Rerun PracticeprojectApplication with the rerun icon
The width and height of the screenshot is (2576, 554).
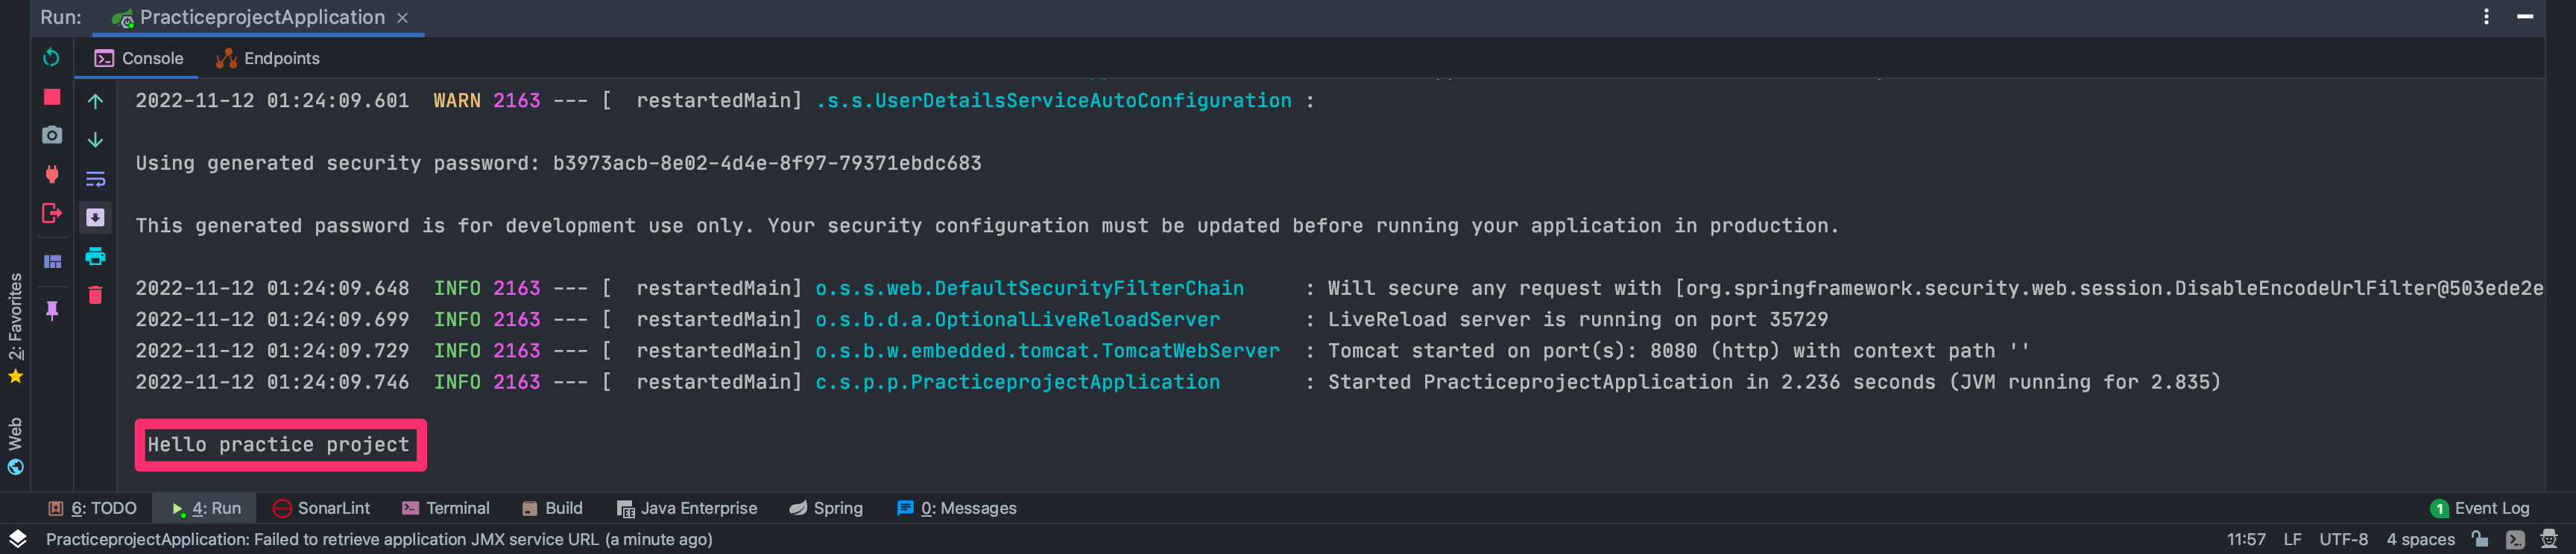(x=51, y=58)
